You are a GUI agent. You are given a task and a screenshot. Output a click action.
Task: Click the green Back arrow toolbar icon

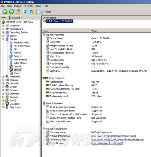5,12
